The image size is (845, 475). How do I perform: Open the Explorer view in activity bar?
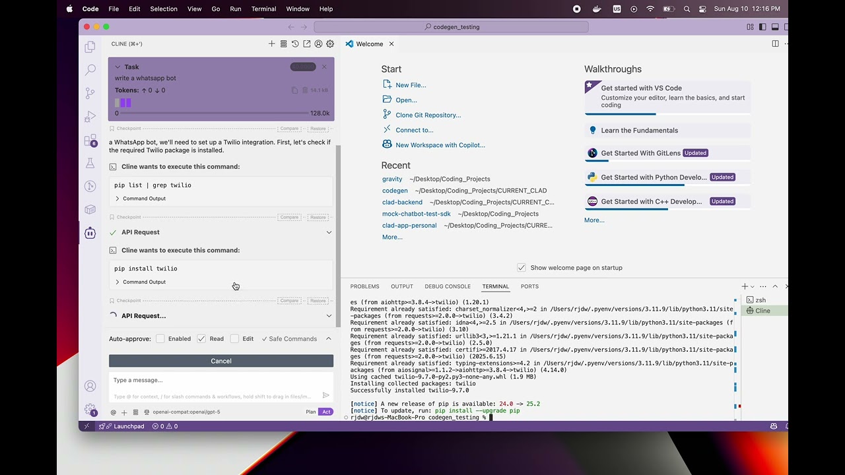[90, 47]
